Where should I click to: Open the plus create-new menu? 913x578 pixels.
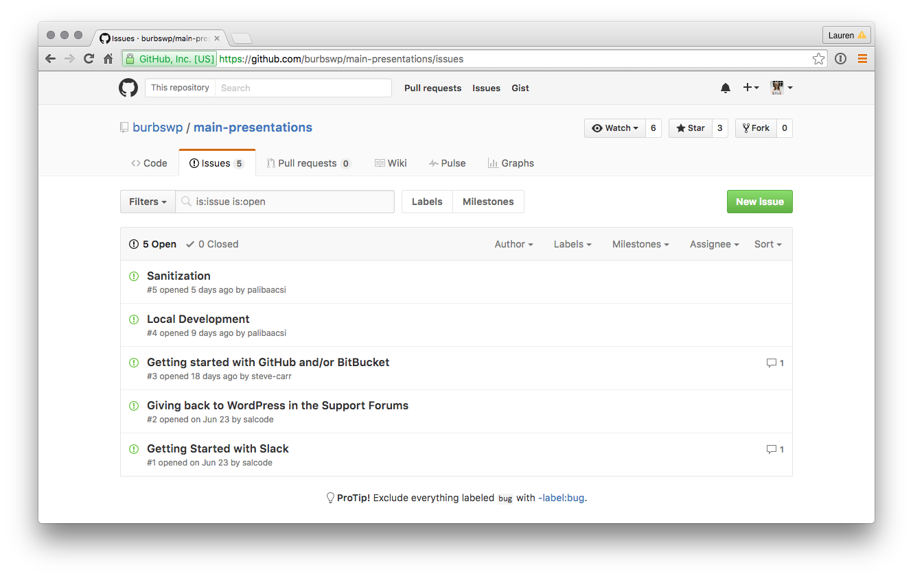click(751, 88)
